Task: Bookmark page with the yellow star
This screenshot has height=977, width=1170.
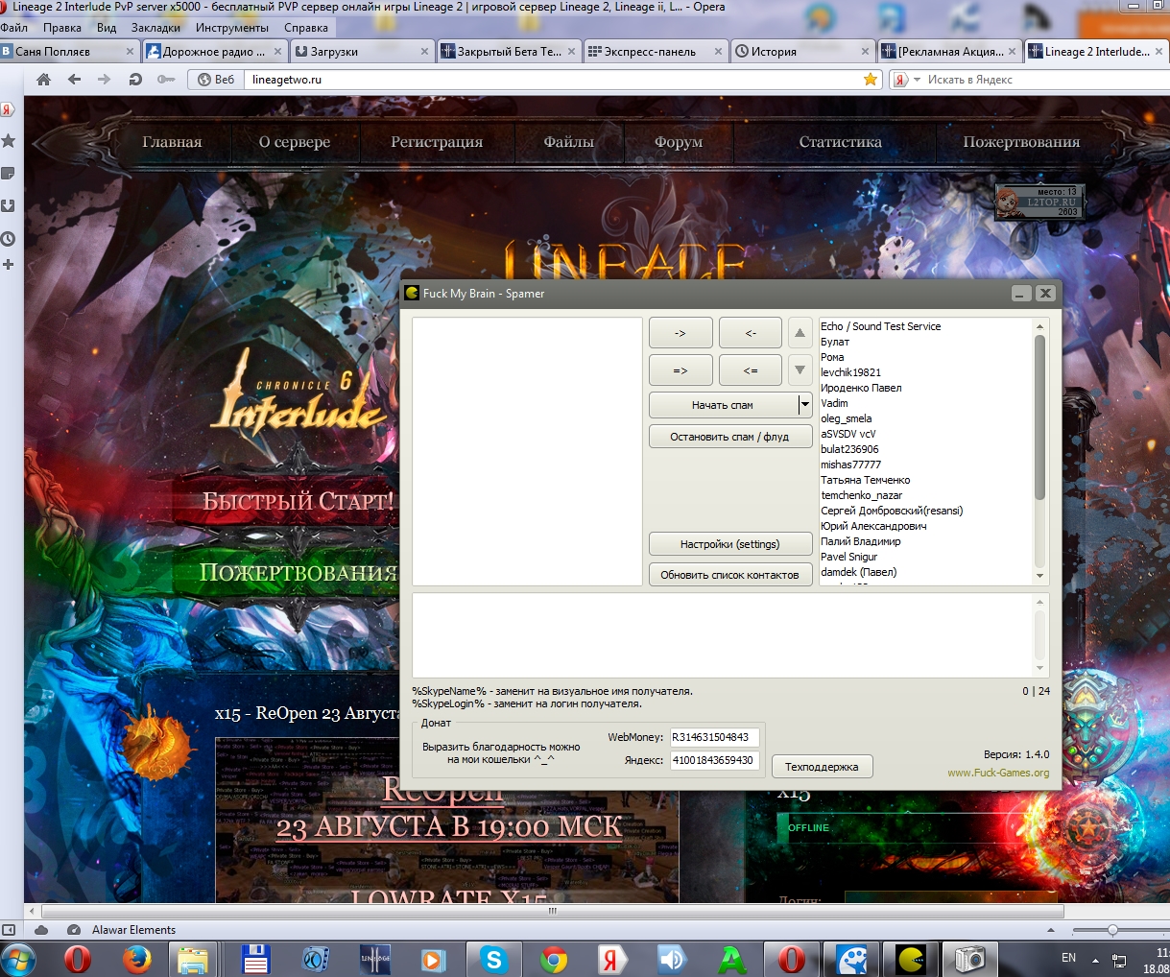Action: pyautogui.click(x=871, y=80)
